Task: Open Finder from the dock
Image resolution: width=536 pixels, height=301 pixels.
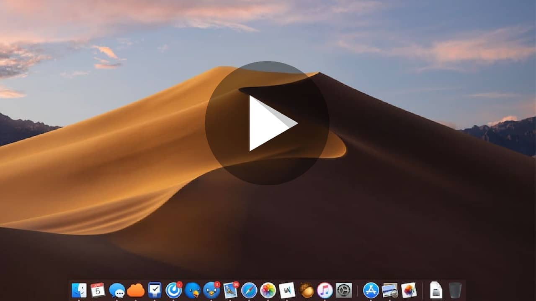Action: coord(79,290)
